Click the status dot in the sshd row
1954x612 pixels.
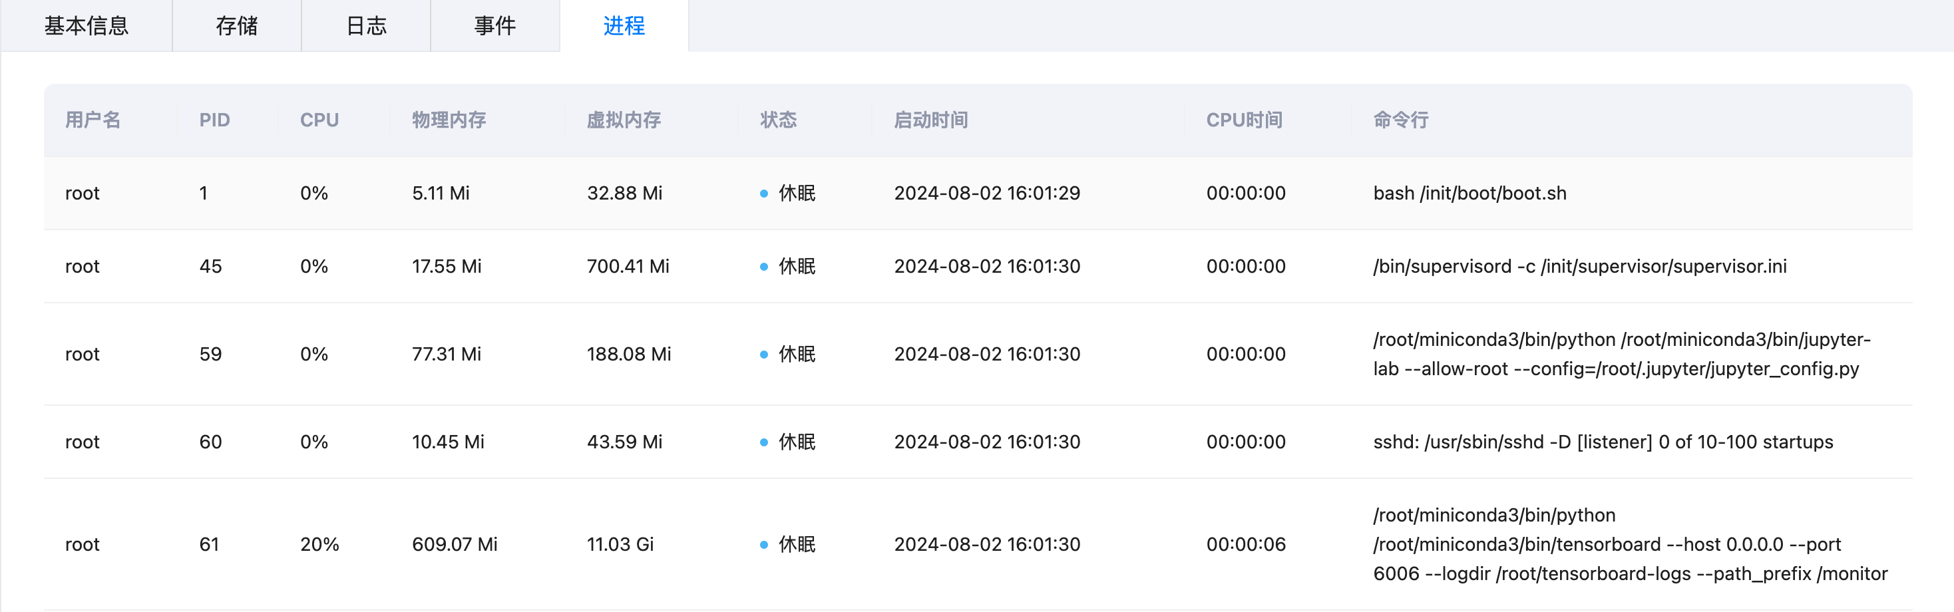click(x=764, y=442)
